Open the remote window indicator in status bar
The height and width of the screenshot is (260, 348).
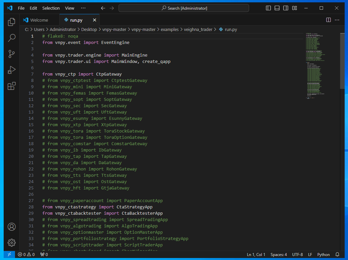[x=9, y=254]
